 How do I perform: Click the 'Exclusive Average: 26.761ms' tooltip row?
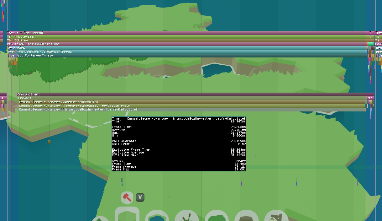pyautogui.click(x=179, y=153)
